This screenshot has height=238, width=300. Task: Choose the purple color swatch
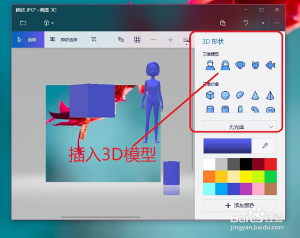[x=246, y=189]
